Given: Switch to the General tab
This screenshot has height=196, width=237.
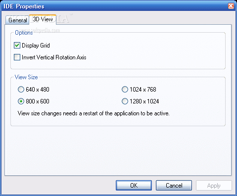Looking at the screenshot, I should point(17,20).
